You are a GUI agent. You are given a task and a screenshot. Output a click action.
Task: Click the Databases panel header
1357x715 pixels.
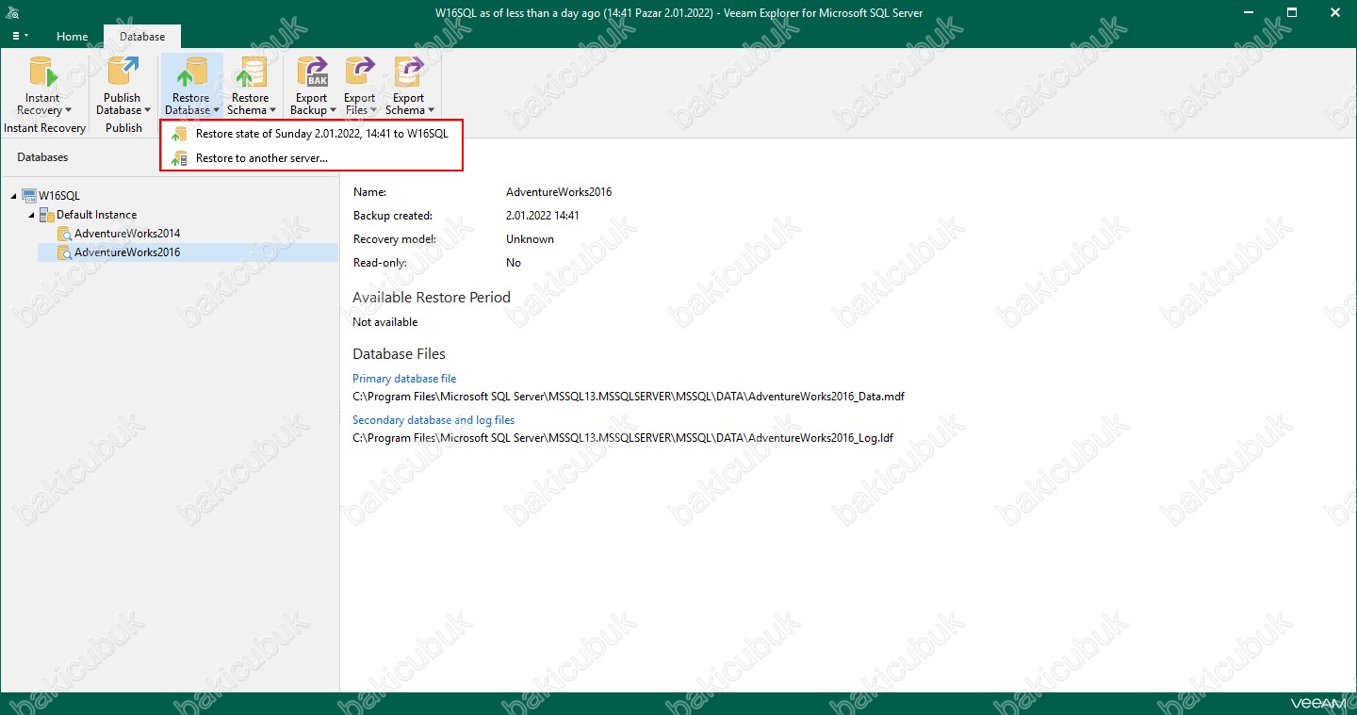42,157
